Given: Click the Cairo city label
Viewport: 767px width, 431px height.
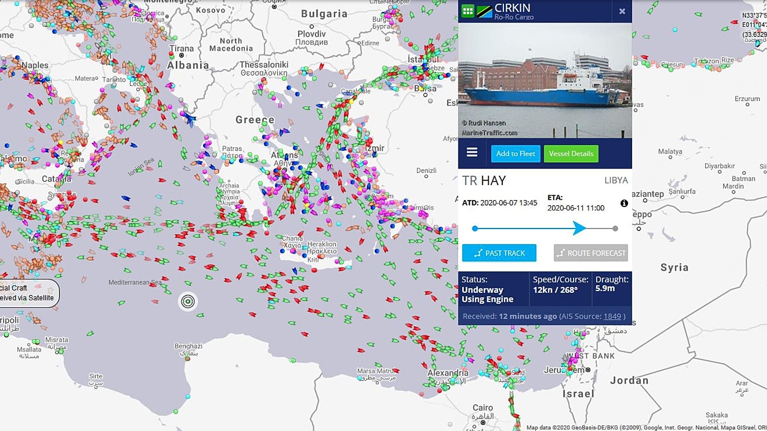Looking at the screenshot, I should 482,408.
